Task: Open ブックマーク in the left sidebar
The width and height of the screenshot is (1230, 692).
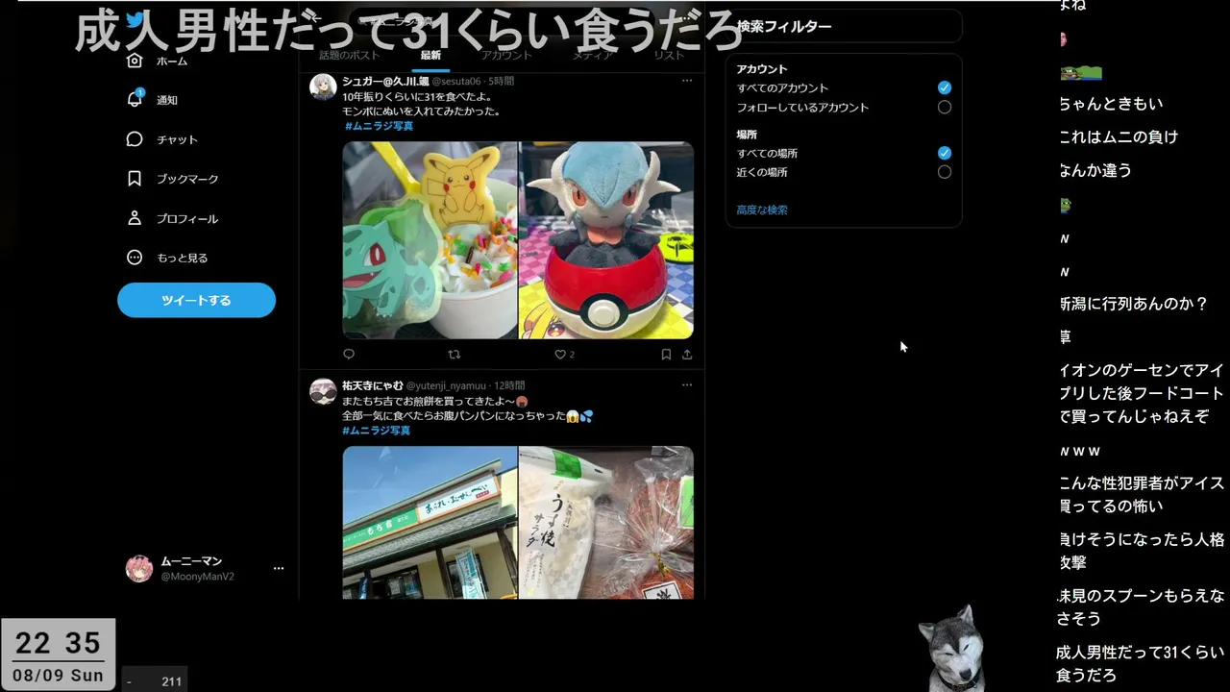Action: tap(173, 179)
